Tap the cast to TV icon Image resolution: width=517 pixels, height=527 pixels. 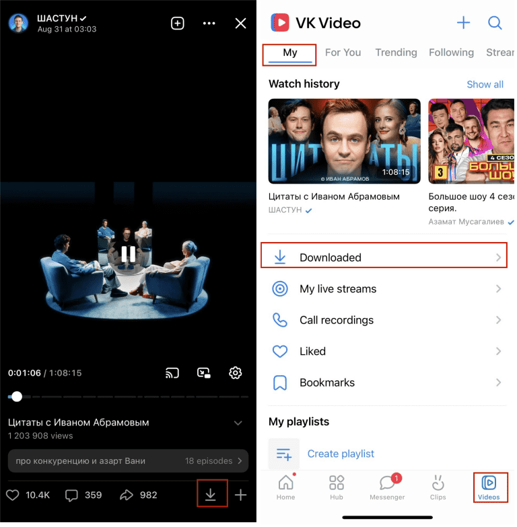point(172,372)
